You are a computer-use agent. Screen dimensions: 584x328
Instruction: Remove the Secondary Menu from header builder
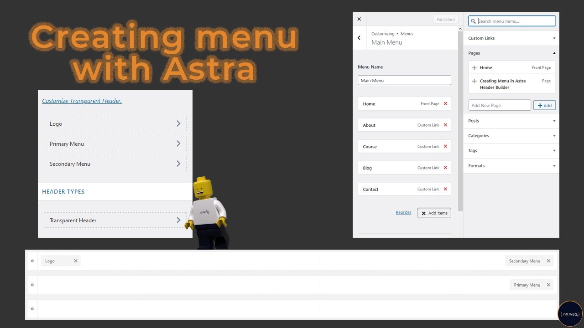pyautogui.click(x=548, y=261)
